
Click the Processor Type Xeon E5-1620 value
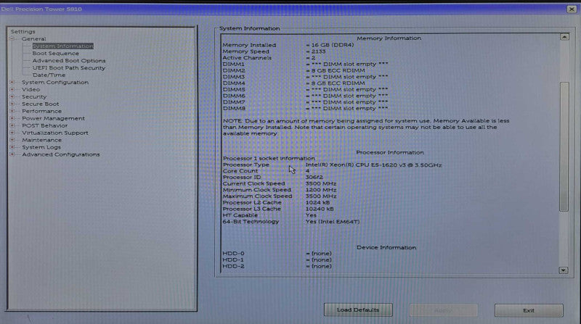(373, 165)
